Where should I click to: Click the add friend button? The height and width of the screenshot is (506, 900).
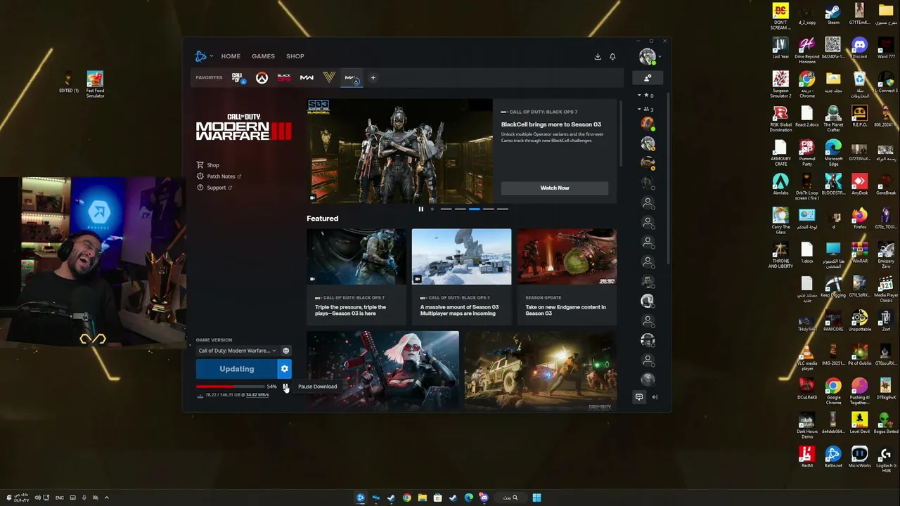click(x=648, y=77)
